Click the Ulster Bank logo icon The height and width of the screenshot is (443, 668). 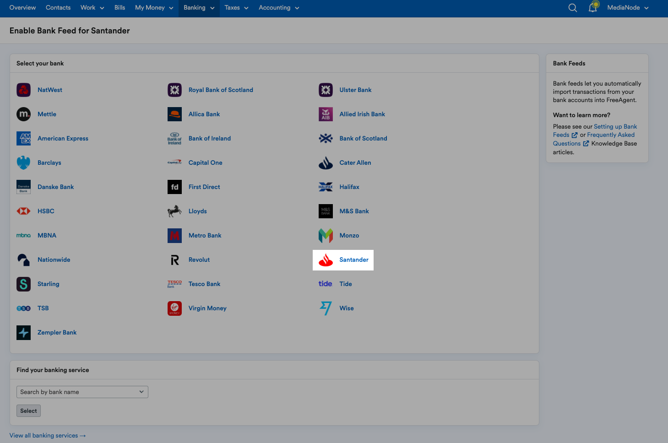click(x=326, y=90)
